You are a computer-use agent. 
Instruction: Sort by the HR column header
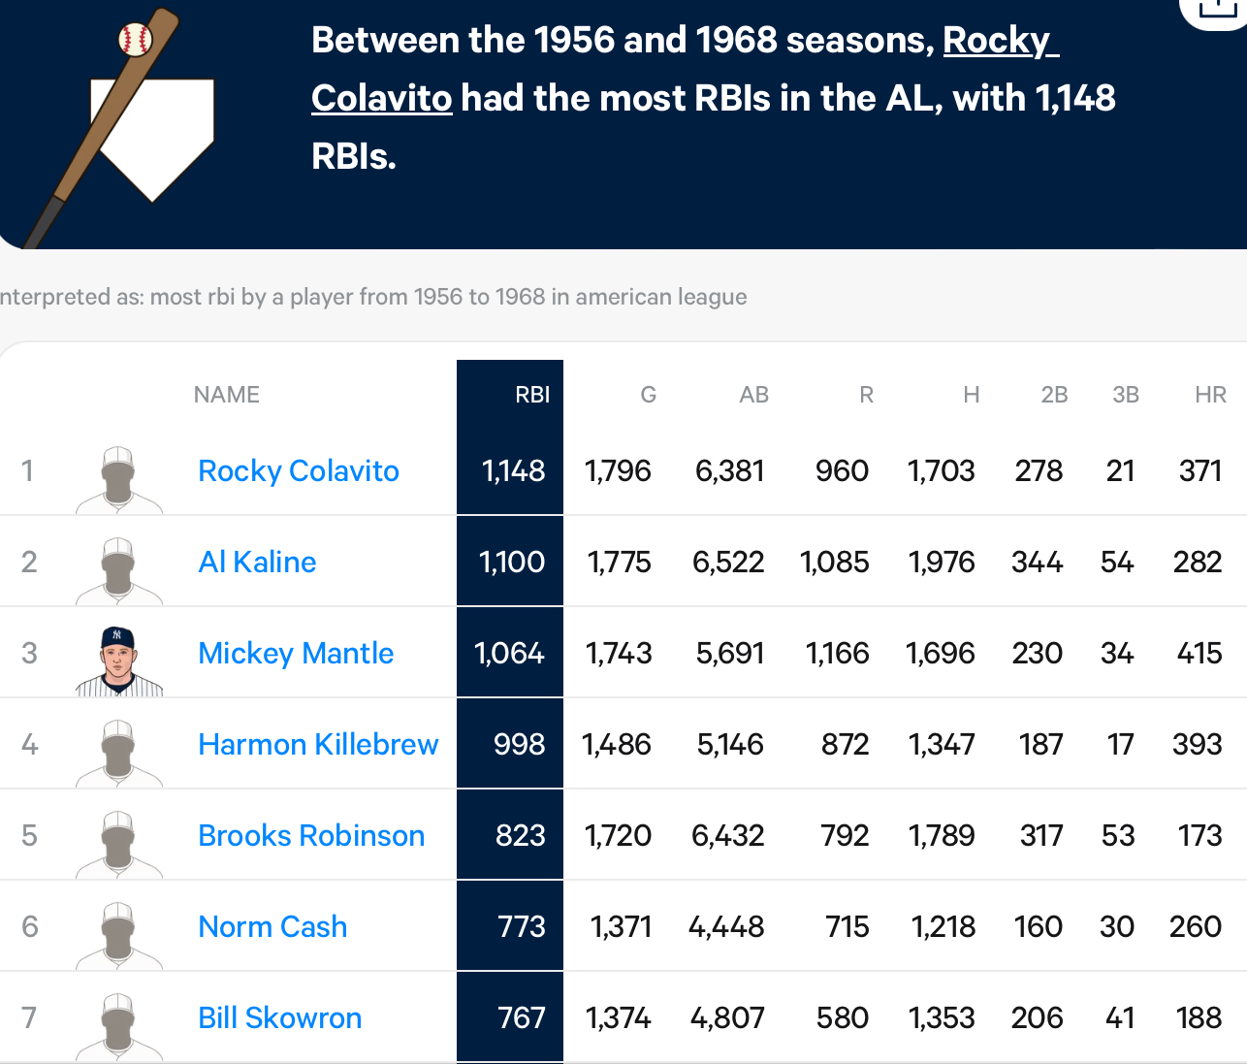pos(1210,395)
